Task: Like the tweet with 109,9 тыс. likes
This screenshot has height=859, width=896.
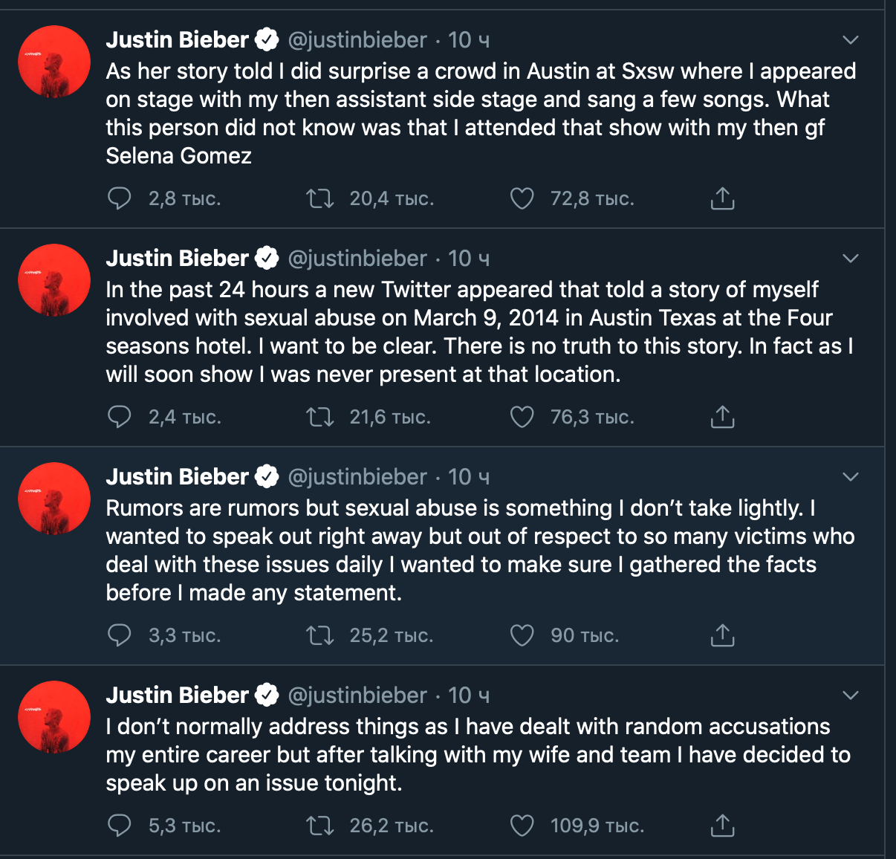Action: coord(522,826)
